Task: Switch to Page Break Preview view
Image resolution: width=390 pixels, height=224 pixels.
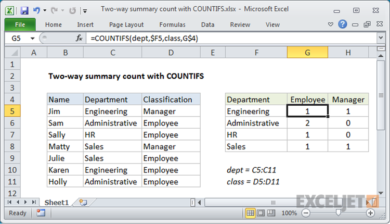Action: click(x=271, y=213)
